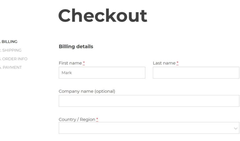The height and width of the screenshot is (141, 240).
Task: Click the required asterisk beside Country / Region
Action: 97,120
